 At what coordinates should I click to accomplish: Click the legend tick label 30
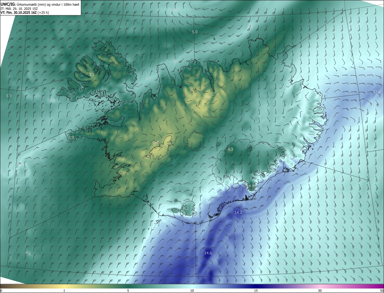(320, 291)
